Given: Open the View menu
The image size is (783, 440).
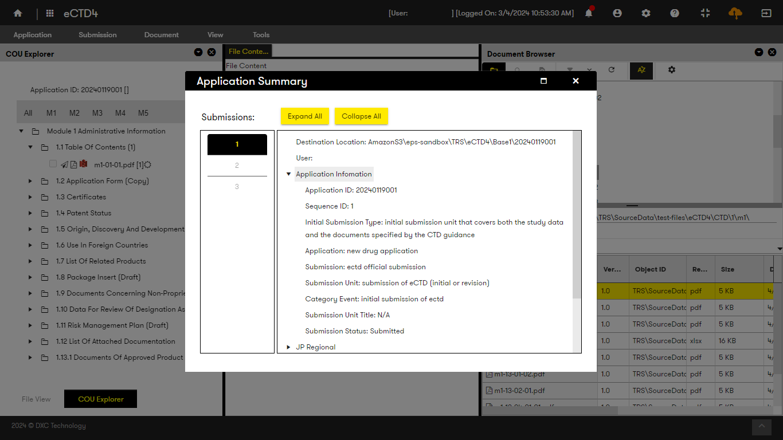Looking at the screenshot, I should tap(216, 35).
